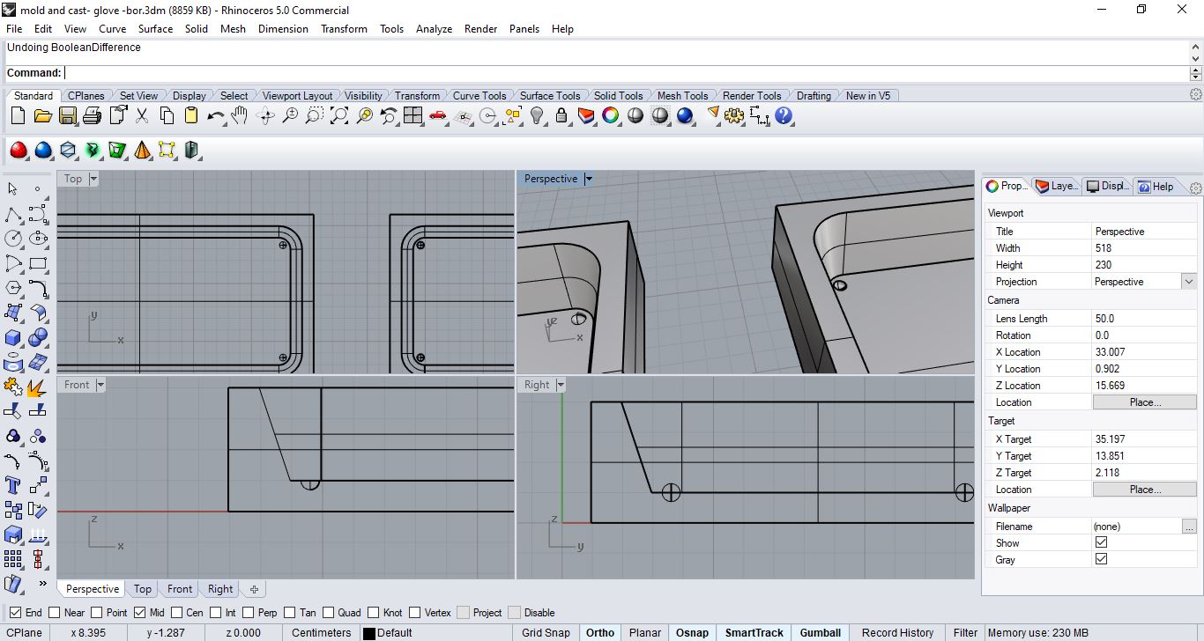
Task: Open the Front viewport title dropdown
Action: [x=100, y=385]
